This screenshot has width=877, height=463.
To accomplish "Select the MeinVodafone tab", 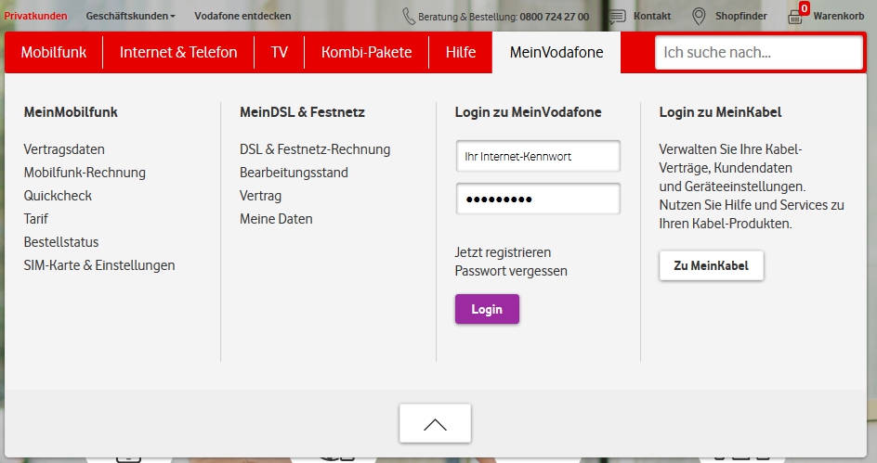I will point(556,53).
